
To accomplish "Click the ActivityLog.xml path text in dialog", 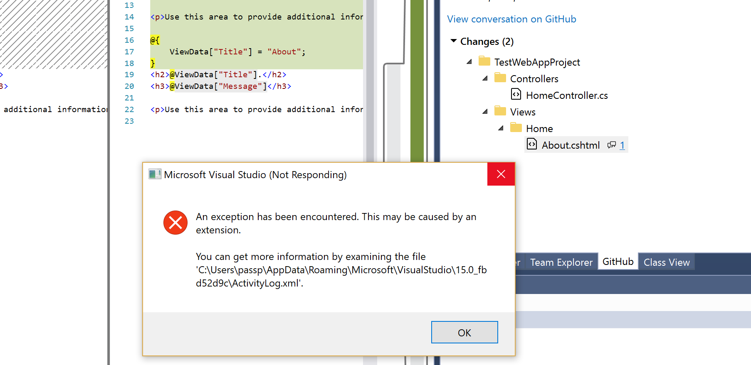I will (341, 277).
